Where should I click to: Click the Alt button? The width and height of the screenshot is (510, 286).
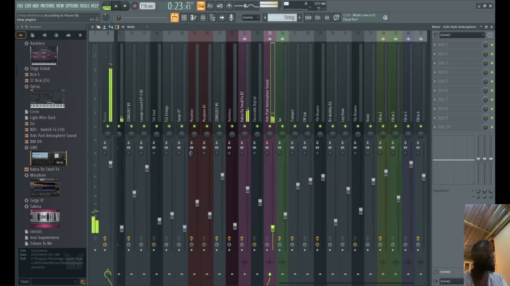click(327, 17)
